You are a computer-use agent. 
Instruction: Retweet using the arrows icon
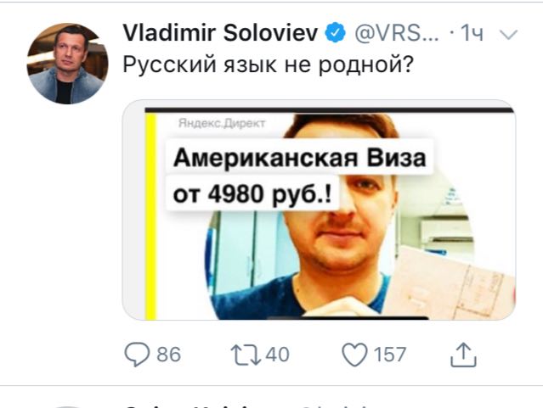pos(246,355)
